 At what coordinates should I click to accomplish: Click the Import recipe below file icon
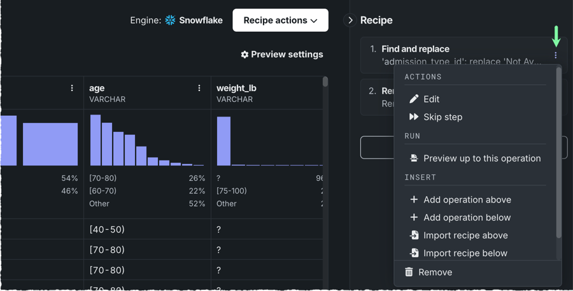tap(414, 253)
